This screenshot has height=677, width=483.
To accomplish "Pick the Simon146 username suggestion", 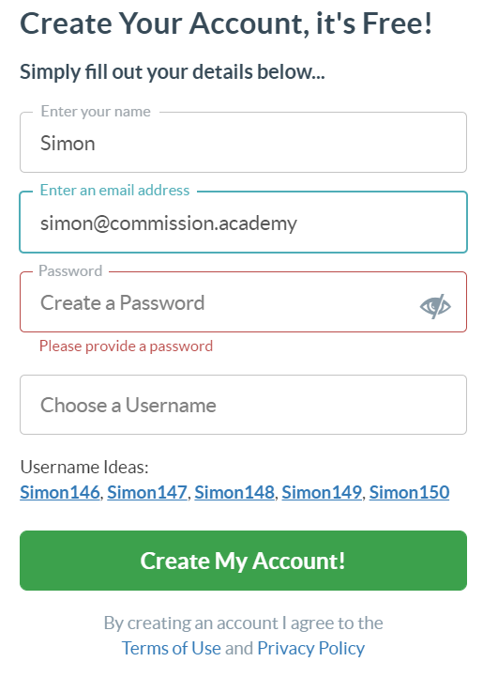I will point(59,492).
